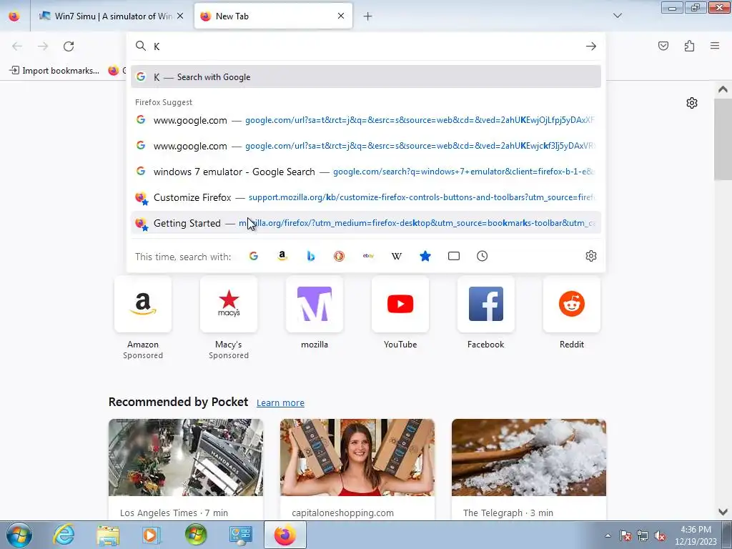Open the Extensions puzzle icon
732x549 pixels.
point(689,46)
